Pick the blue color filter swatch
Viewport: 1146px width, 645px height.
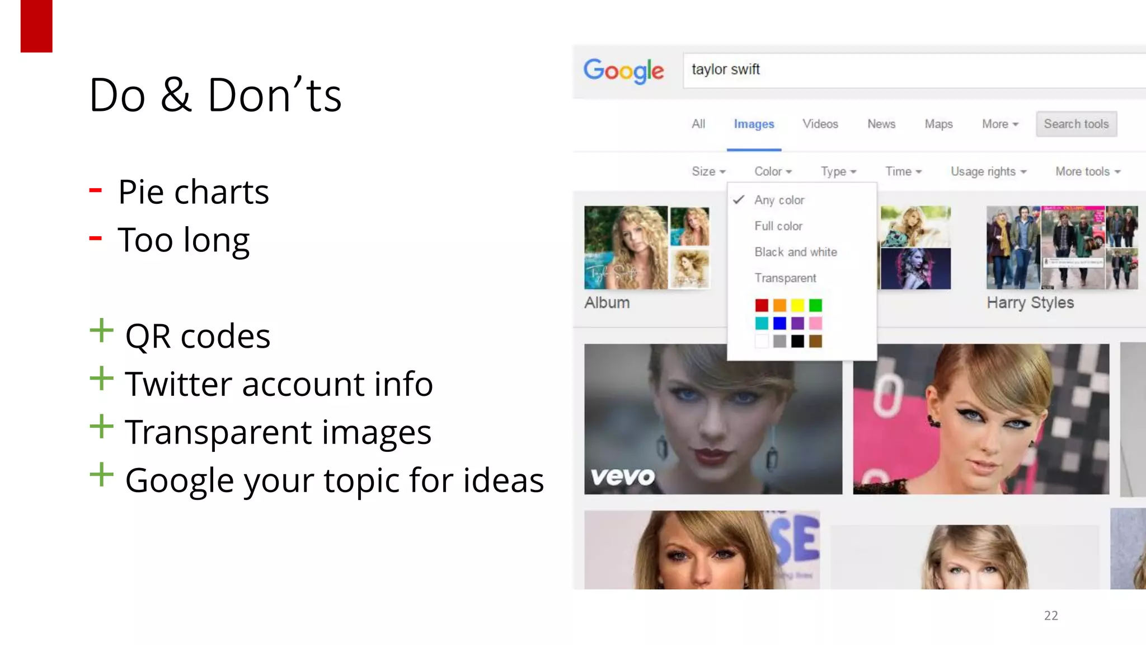[779, 323]
